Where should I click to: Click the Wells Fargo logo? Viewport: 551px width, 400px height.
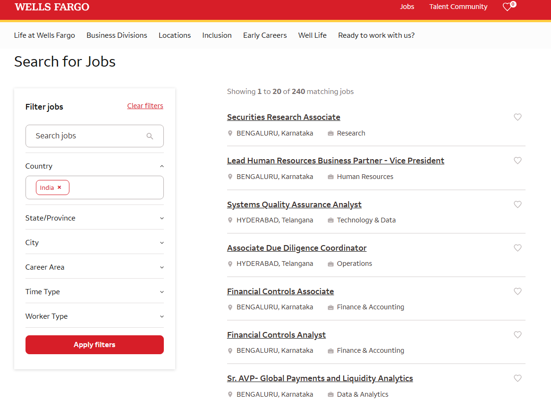click(x=52, y=7)
